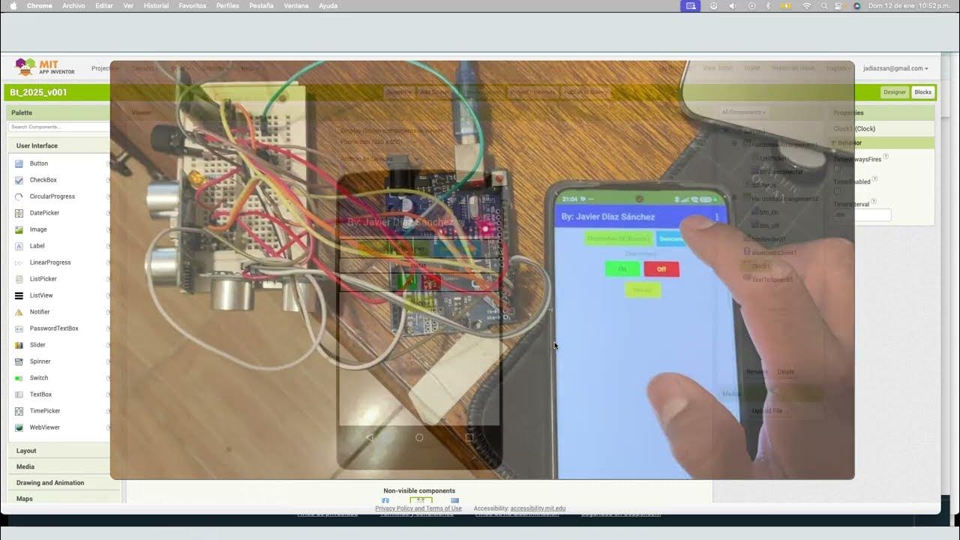Viewport: 960px width, 540px height.
Task: Select the TimePicker component icon
Action: (x=19, y=411)
